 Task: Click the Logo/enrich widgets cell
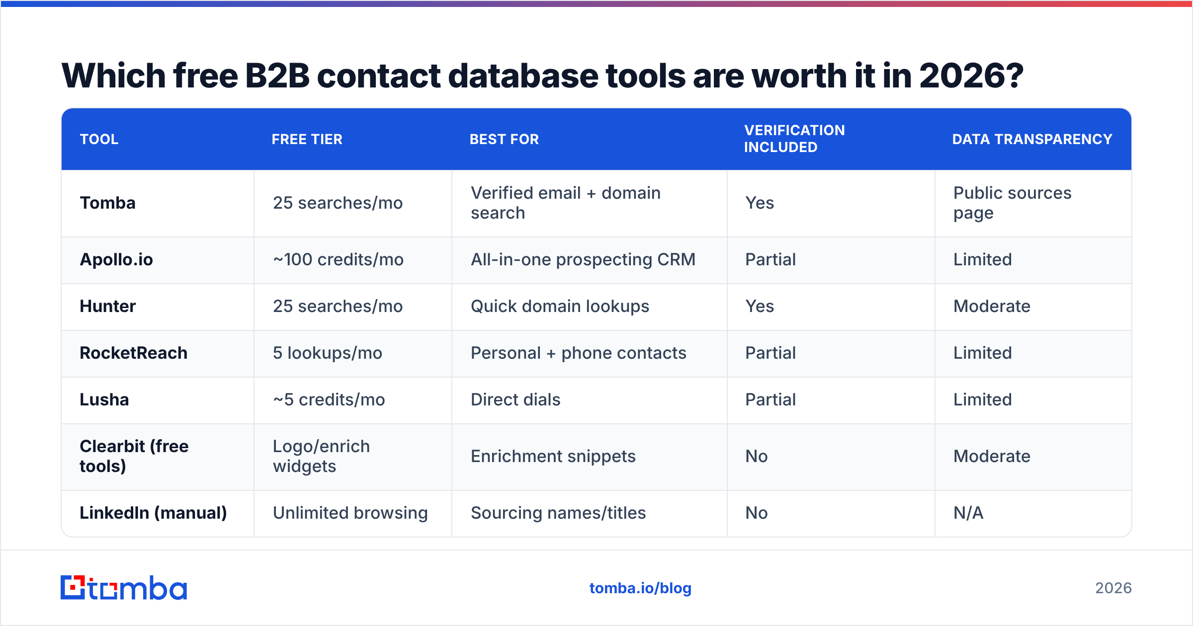coord(353,457)
